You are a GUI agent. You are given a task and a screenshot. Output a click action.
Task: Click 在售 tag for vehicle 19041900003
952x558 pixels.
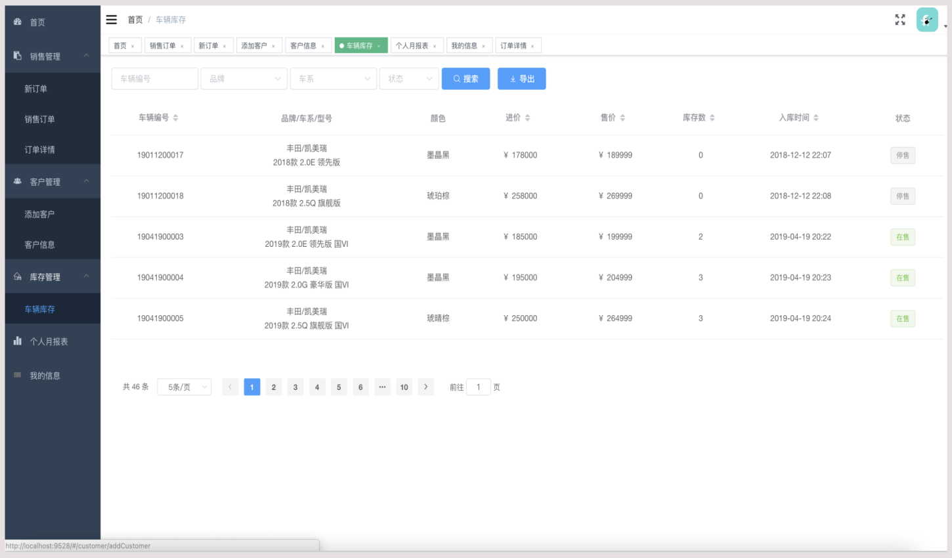coord(903,237)
